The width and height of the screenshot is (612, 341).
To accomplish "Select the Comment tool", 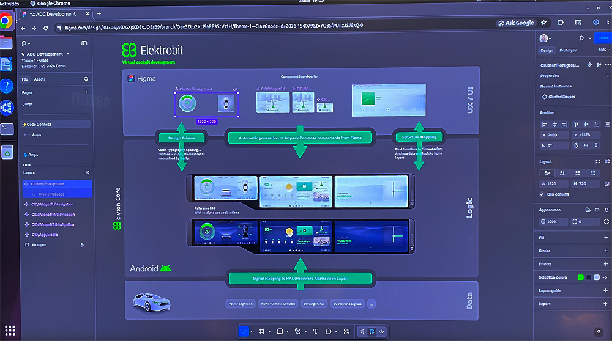I will [329, 331].
